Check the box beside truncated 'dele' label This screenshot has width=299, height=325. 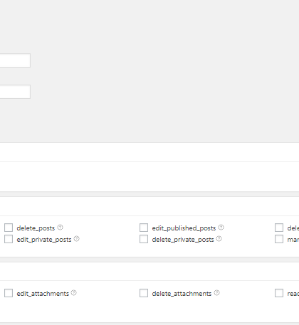[279, 228]
